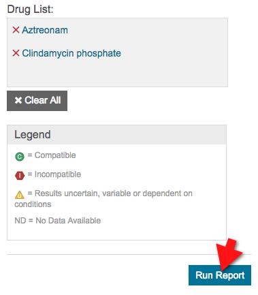Click the red Incompatible legend icon
The image size is (258, 295).
pos(20,176)
